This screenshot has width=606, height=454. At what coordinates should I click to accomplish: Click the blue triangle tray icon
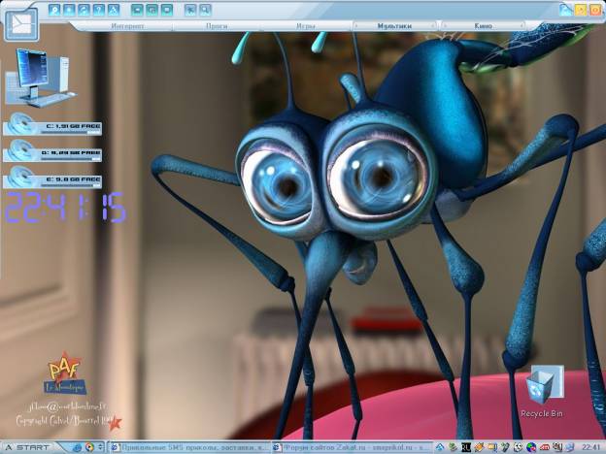[x=440, y=447]
